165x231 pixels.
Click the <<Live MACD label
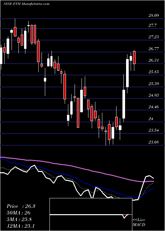[139, 222]
